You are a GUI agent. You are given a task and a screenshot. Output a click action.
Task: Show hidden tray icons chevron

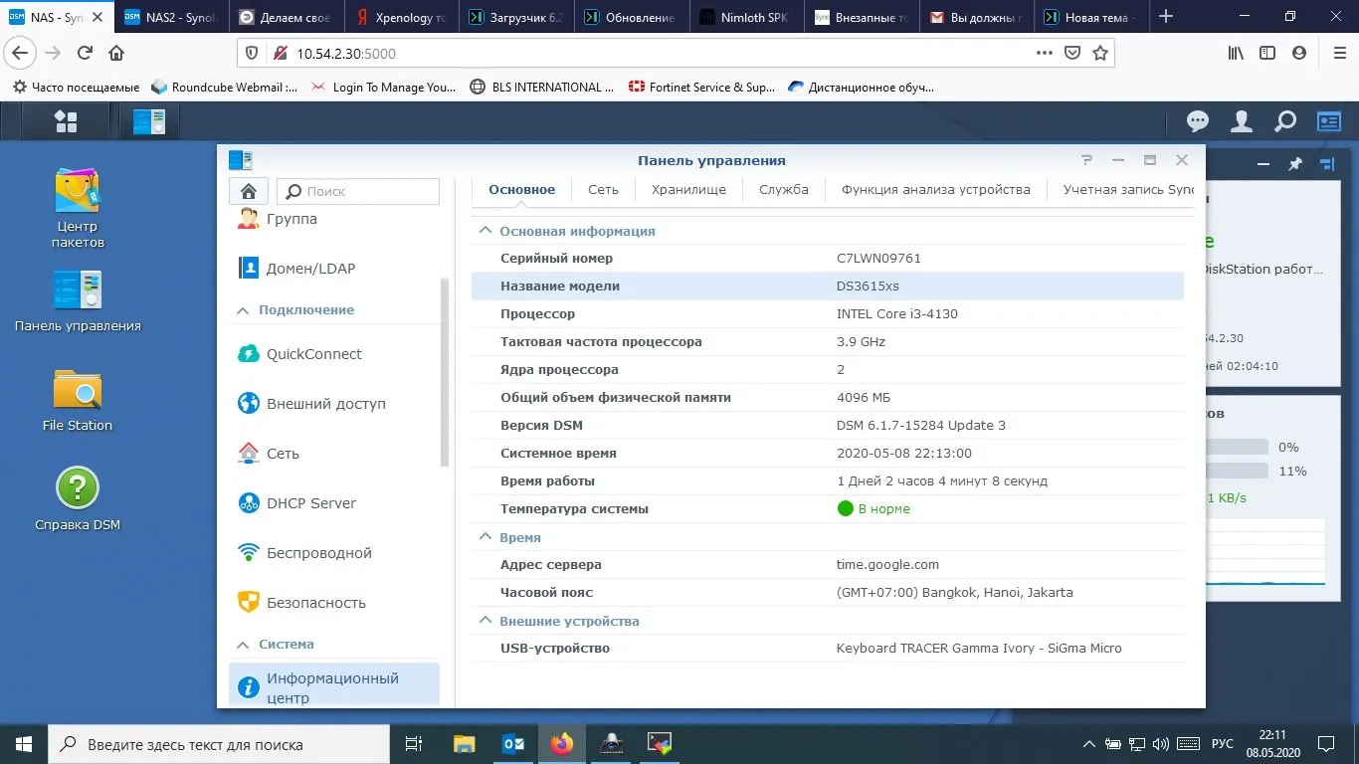1090,744
